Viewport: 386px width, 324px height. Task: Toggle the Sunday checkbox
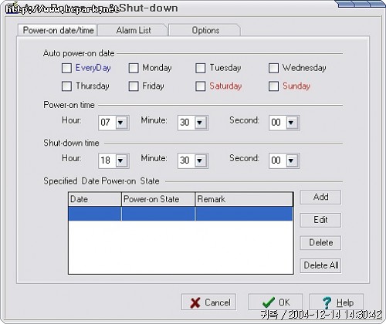pos(273,86)
